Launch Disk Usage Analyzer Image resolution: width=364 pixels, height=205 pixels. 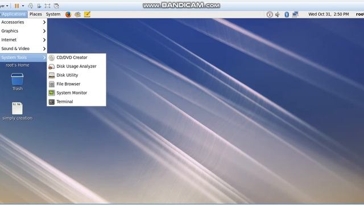pos(76,66)
